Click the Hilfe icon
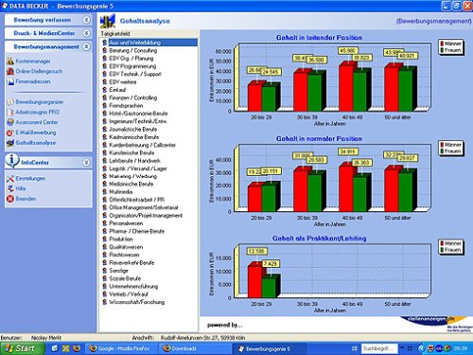The width and height of the screenshot is (473, 355). click(10, 188)
